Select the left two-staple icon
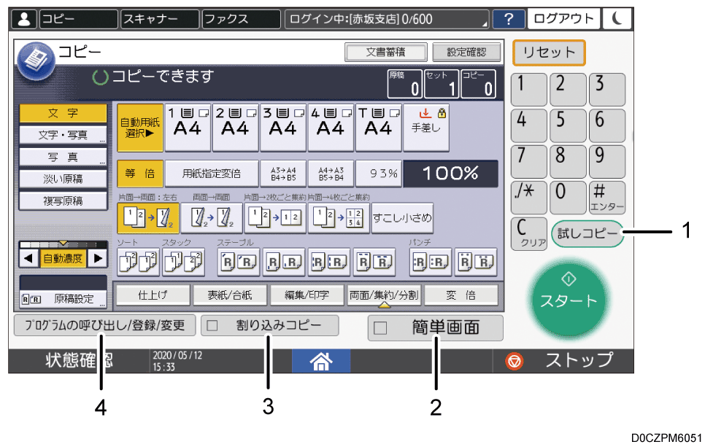Image resolution: width=705 pixels, height=447 pixels. pyautogui.click(x=329, y=262)
